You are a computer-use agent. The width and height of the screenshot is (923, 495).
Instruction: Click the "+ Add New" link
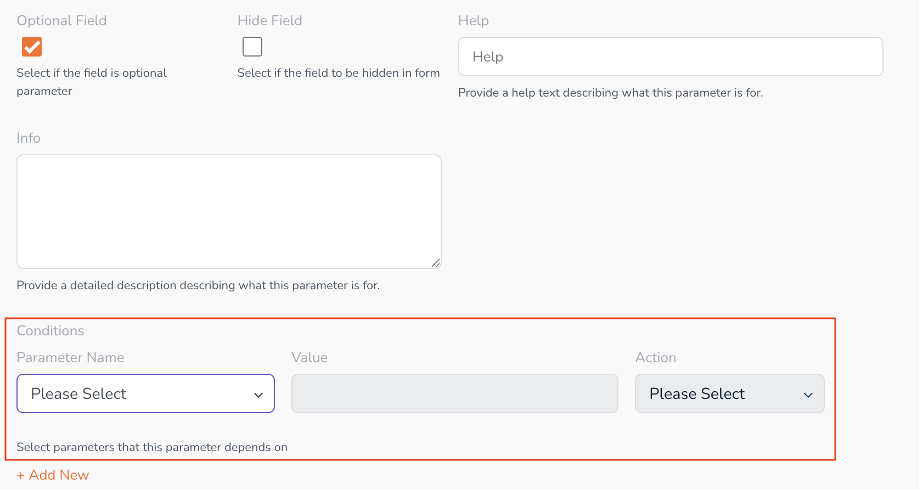tap(53, 475)
